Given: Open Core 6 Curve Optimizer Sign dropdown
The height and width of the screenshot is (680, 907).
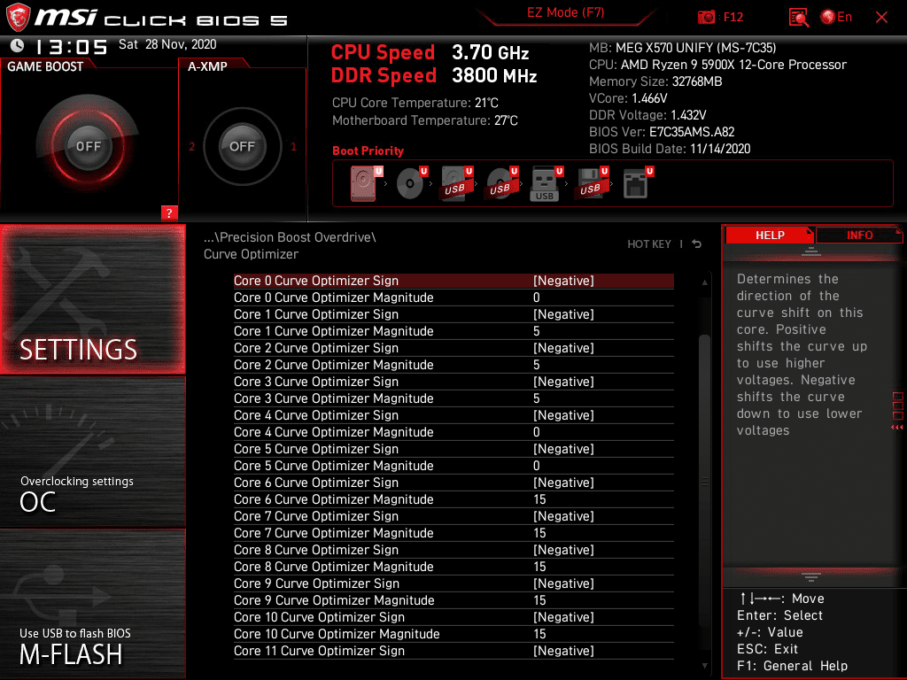Looking at the screenshot, I should [563, 483].
